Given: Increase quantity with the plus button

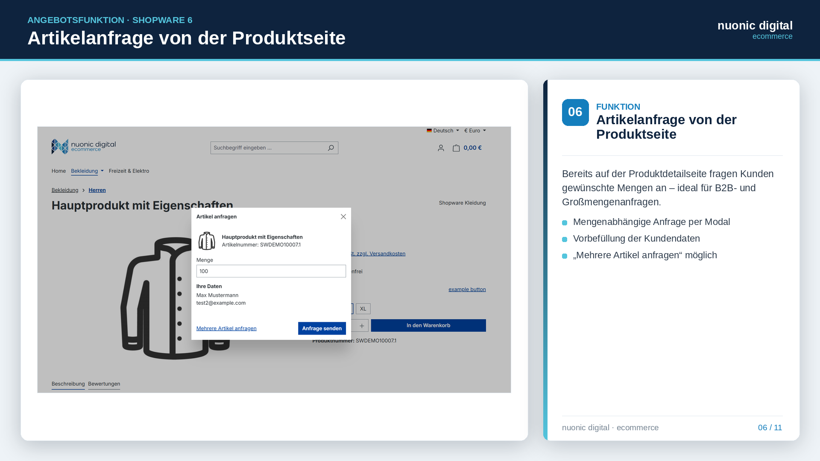Looking at the screenshot, I should pyautogui.click(x=362, y=326).
